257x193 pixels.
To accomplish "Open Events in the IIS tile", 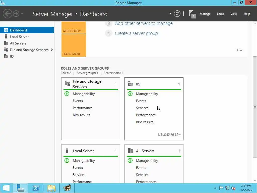I will [141, 101].
